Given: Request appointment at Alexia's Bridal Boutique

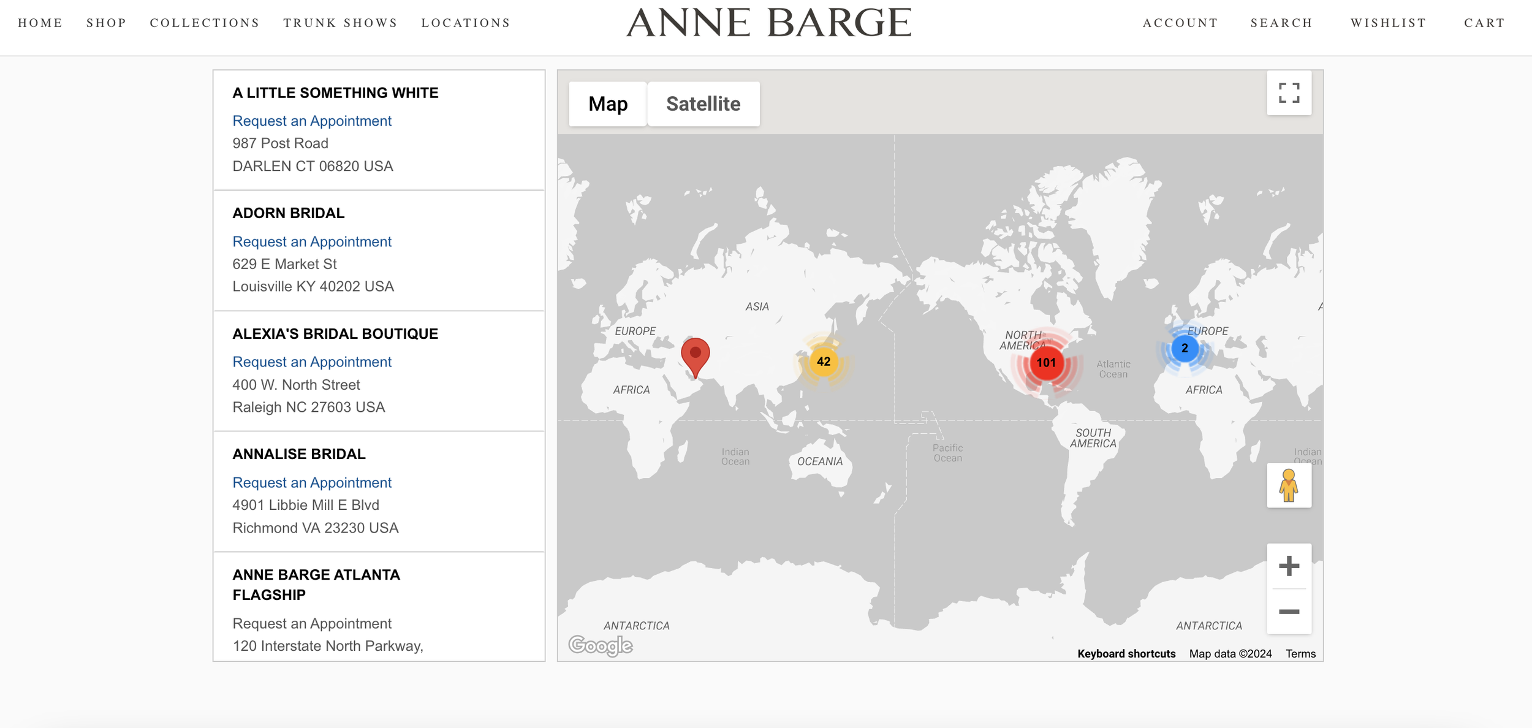Looking at the screenshot, I should (311, 362).
